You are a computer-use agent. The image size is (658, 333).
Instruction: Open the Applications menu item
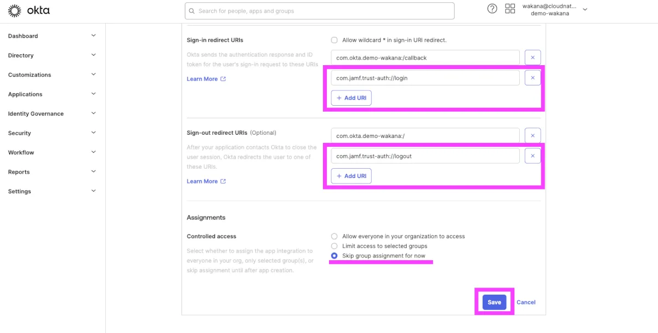click(25, 94)
